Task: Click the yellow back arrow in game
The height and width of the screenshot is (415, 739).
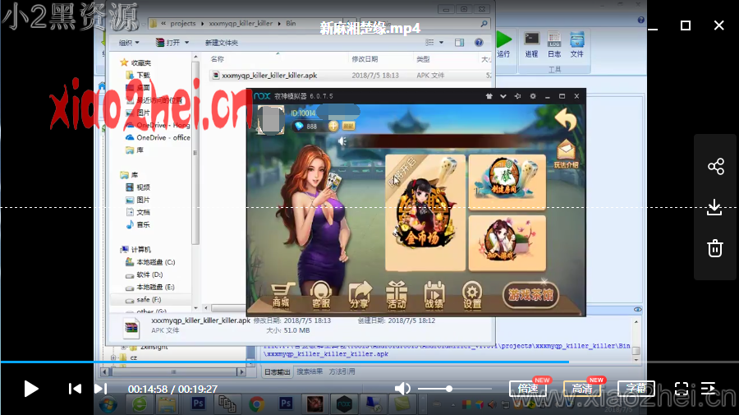Action: point(566,119)
